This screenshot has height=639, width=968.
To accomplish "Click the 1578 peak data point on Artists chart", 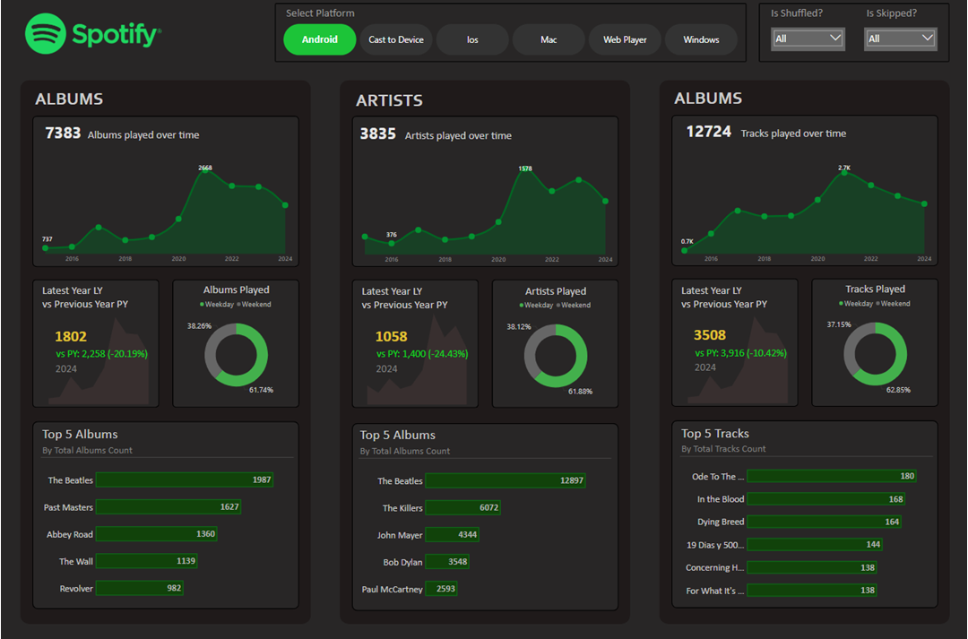I will coord(523,170).
